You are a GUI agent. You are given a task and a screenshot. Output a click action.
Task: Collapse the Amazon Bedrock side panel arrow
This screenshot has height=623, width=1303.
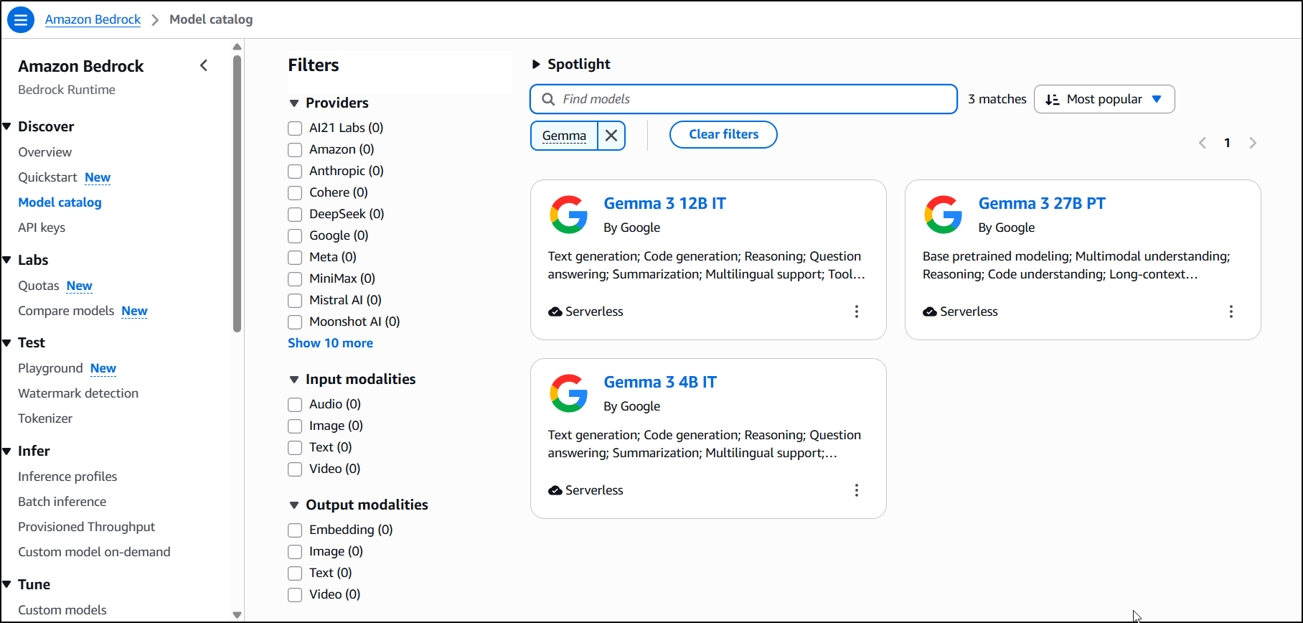204,65
